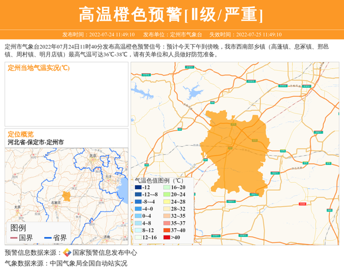Image resolution: width=344 pixels, height=270 pixels.
Task: Select the 20~24 green legend swatch
Action: pos(167,194)
